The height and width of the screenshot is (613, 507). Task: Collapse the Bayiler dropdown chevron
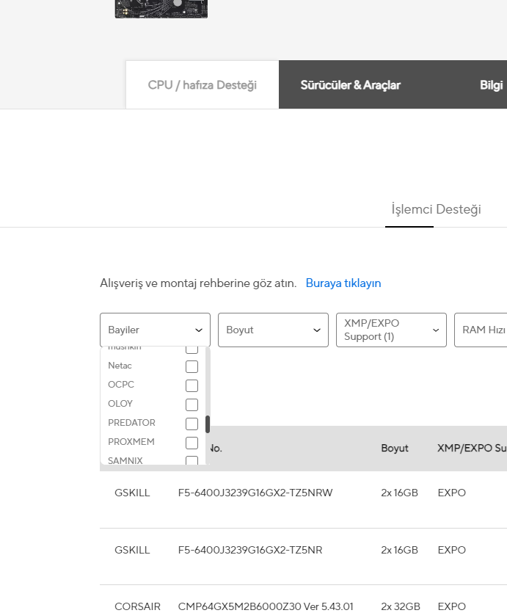(x=198, y=330)
